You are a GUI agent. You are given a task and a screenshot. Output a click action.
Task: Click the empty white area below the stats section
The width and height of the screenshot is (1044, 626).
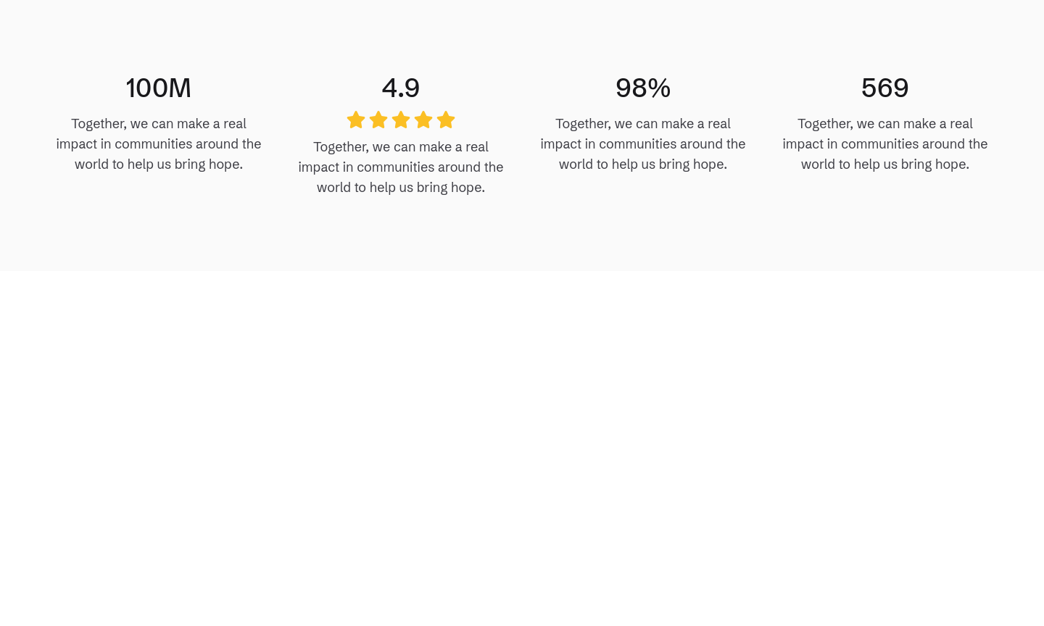(522, 448)
